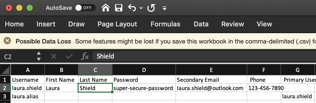Expand the Name Box dropdown arrows

39,56
